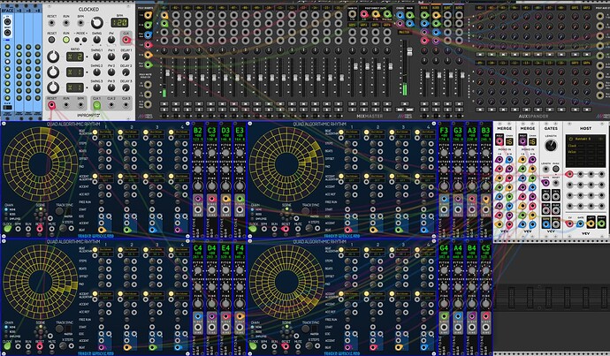The width and height of the screenshot is (610, 356).
Task: Open the HOST plugin selector showing Kontakt
Action: click(x=585, y=139)
